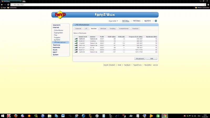Image resolution: width=210 pixels, height=118 pixels.
Task: Open the FRITZ!NAS link
Action: pos(136,21)
